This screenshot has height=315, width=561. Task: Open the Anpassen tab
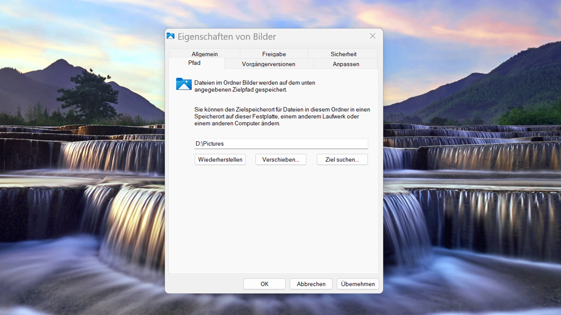pos(346,64)
